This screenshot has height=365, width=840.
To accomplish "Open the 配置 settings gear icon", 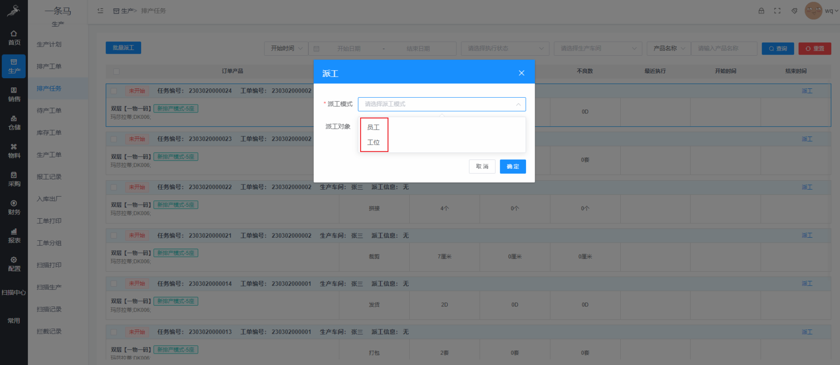I will pyautogui.click(x=14, y=260).
